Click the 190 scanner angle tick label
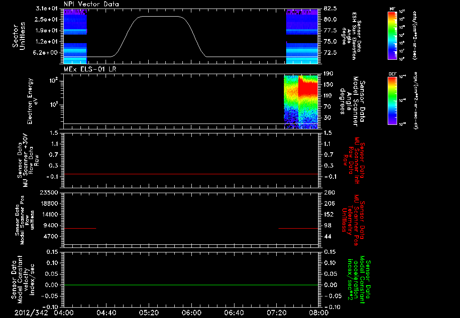460x318 pixels. tap(328, 74)
